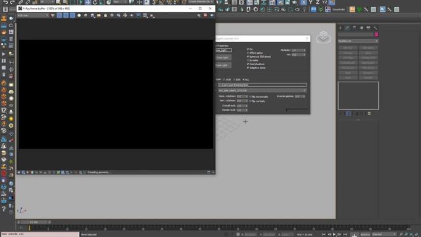Click the orange render icon in top toolbar
Screen dimensions: 421x237
click(353, 9)
